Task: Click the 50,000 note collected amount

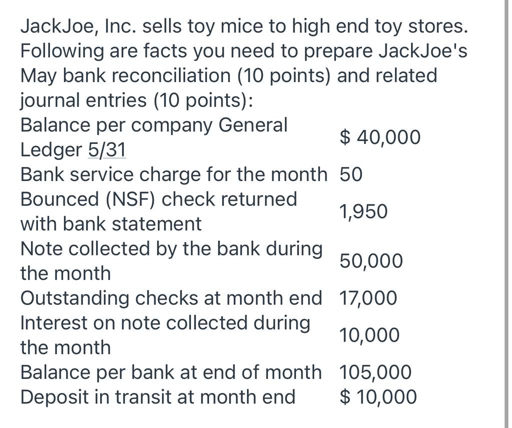Action: point(371,261)
